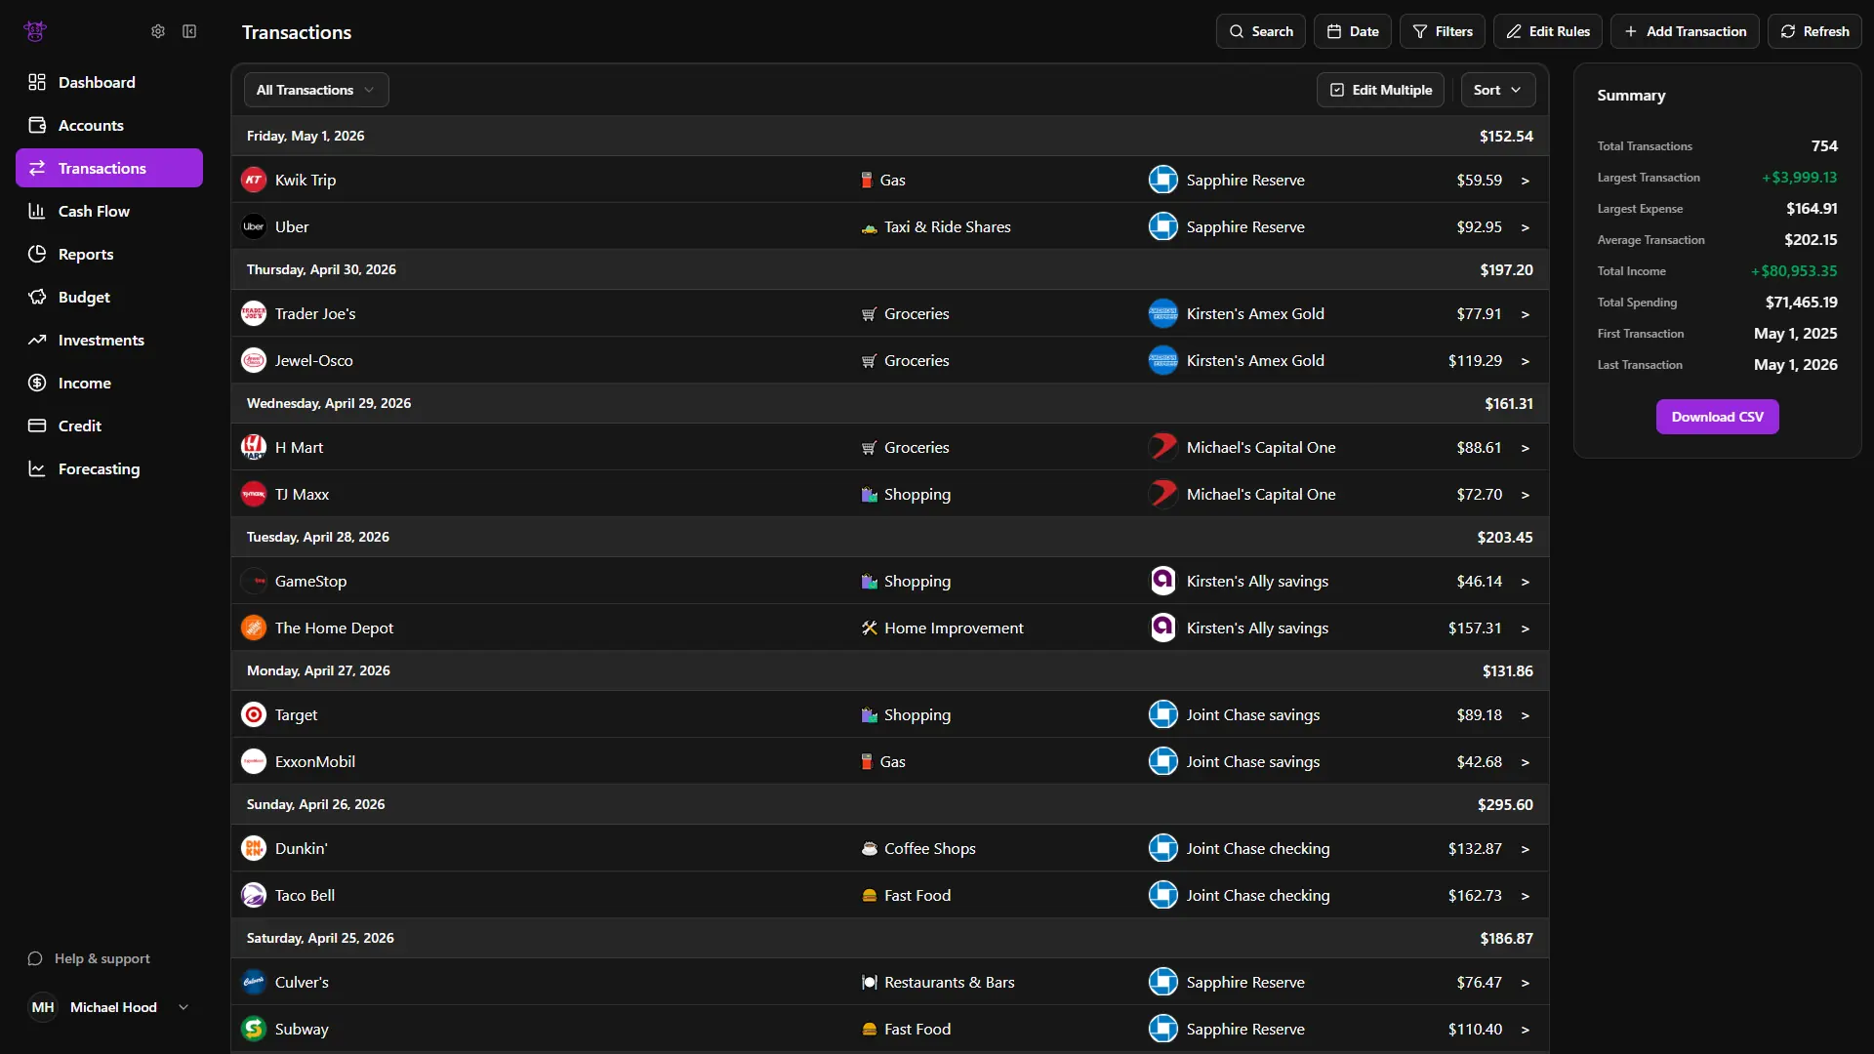The image size is (1874, 1054).
Task: Open Investments from sidebar
Action: click(x=109, y=340)
